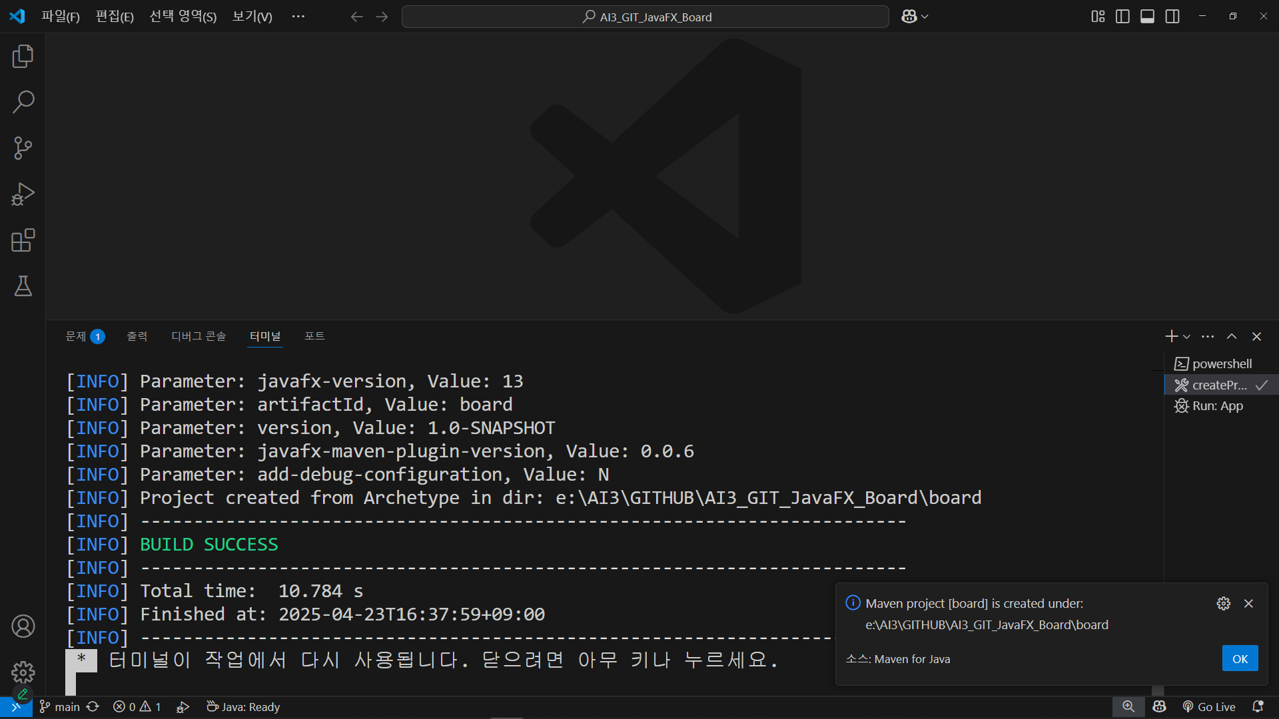
Task: Open the Testing beaker view
Action: [x=23, y=286]
